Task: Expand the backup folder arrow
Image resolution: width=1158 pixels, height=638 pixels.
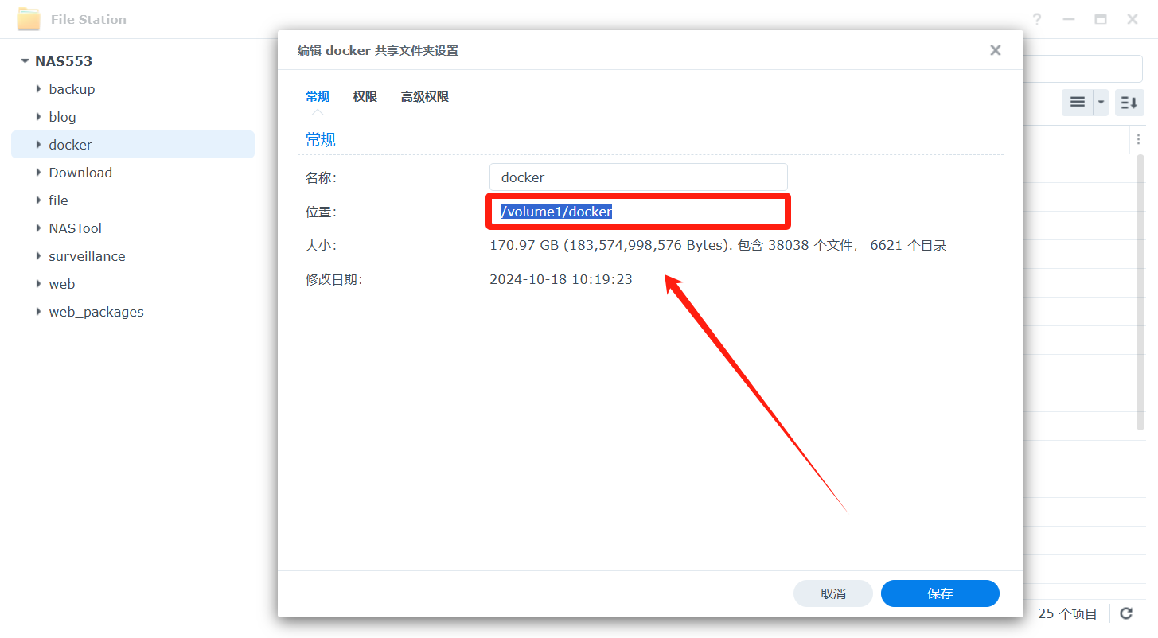Action: [x=38, y=89]
